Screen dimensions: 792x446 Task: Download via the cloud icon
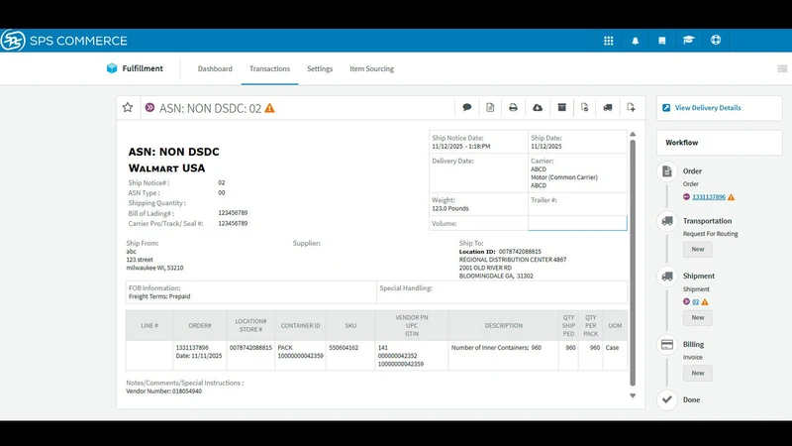point(538,107)
